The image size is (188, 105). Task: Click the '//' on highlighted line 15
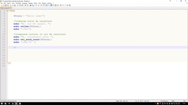click(15, 47)
